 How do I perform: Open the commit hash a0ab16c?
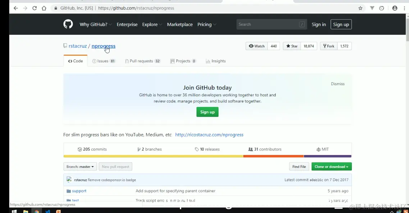coord(316,180)
